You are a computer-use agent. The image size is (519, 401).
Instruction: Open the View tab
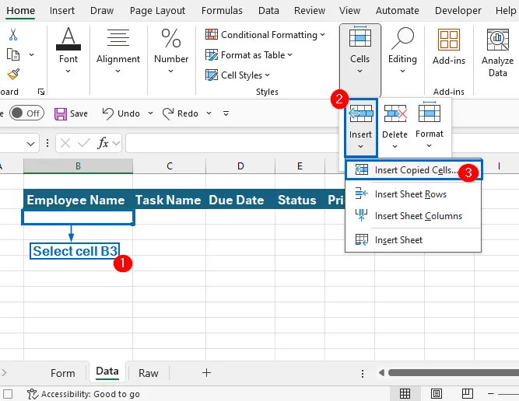coord(349,11)
